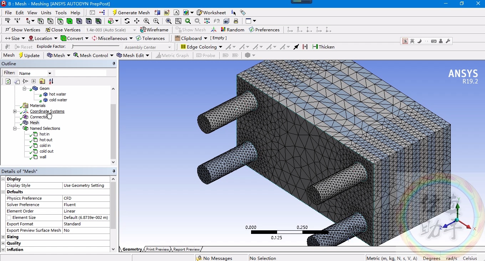
Task: Open the Mesh Control dropdown
Action: (93, 55)
